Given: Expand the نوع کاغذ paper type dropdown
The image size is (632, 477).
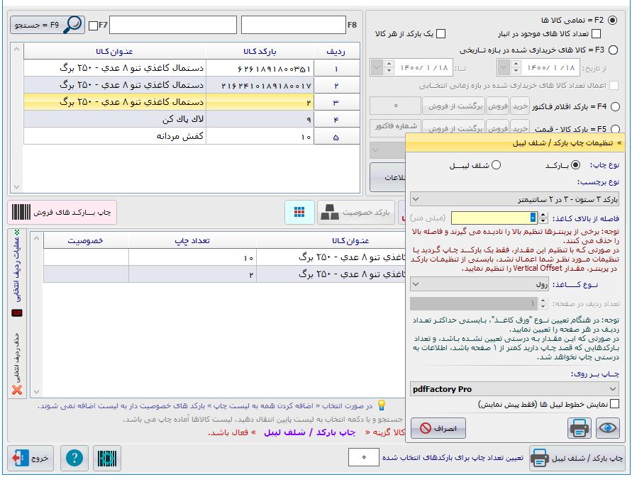Looking at the screenshot, I should point(515,284).
